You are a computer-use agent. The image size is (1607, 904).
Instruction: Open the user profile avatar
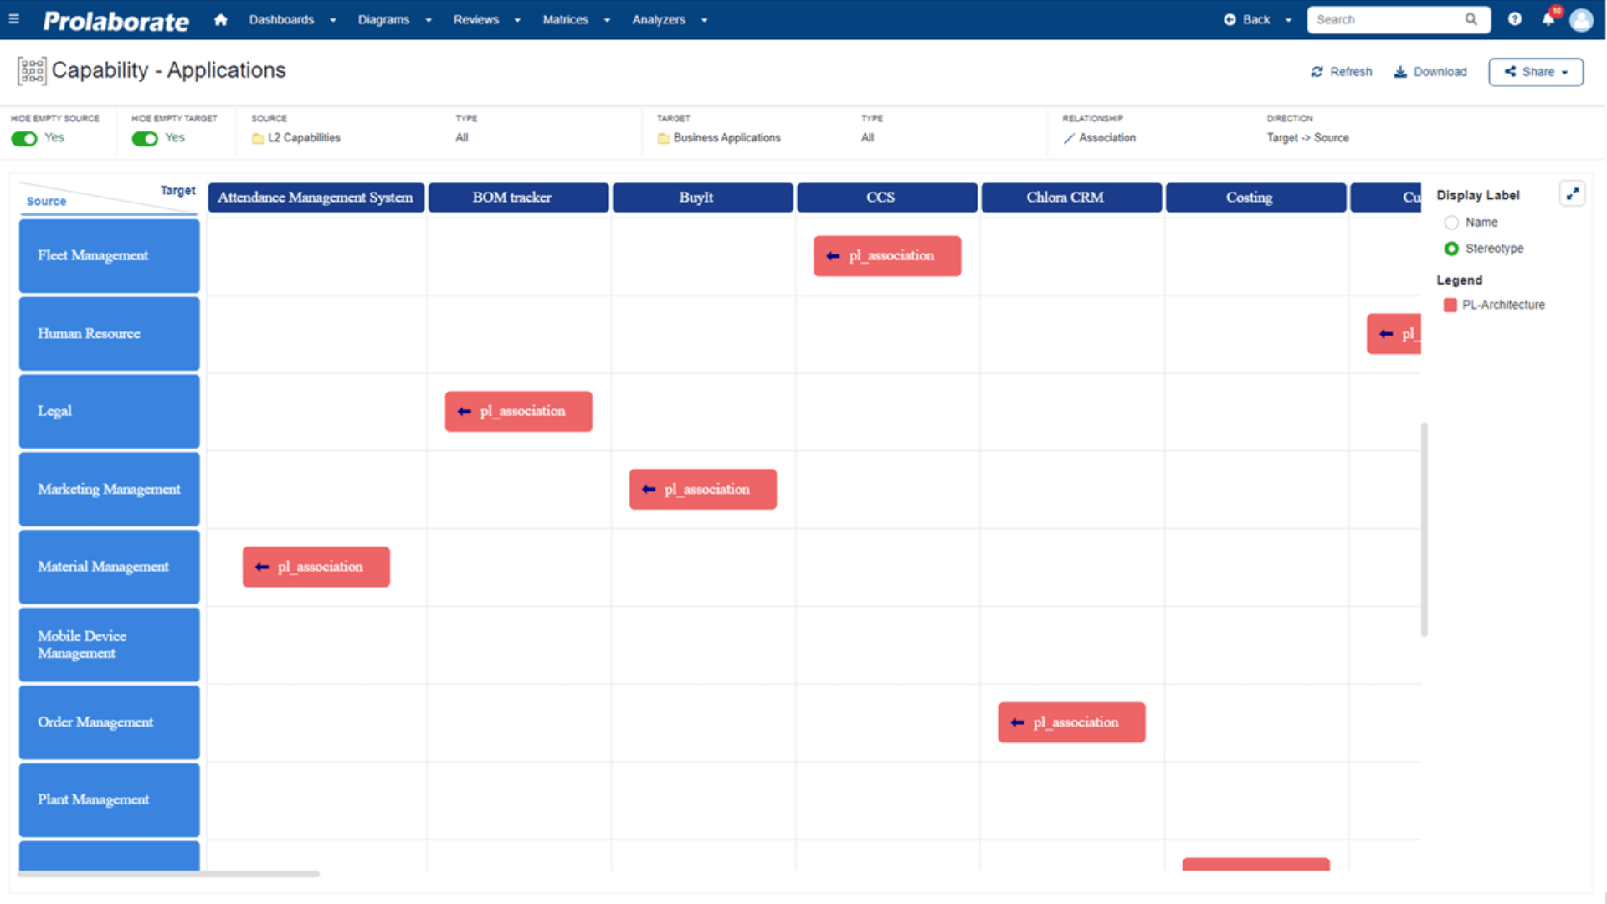tap(1581, 20)
